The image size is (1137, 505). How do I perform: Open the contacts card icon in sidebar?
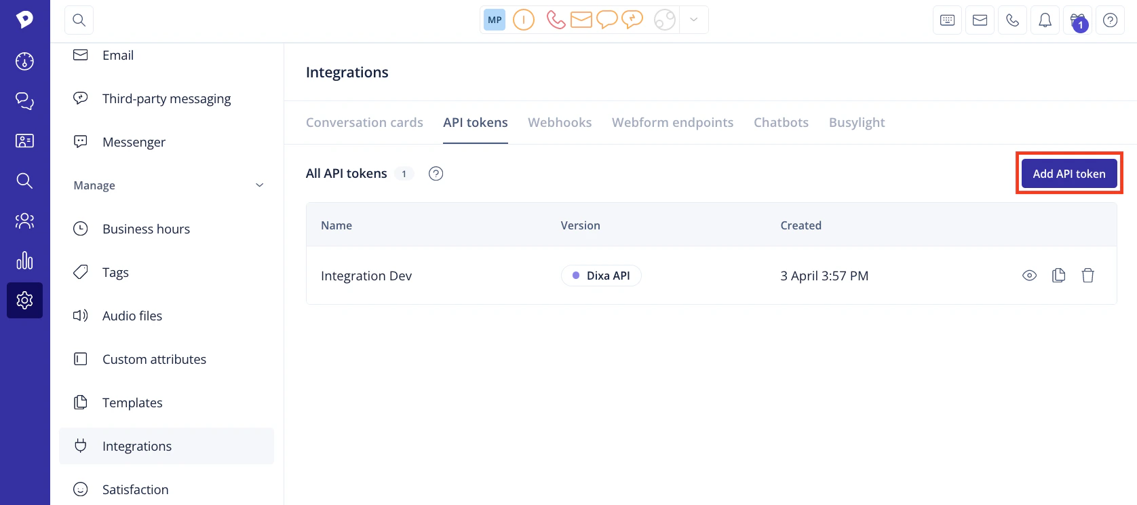pos(24,141)
